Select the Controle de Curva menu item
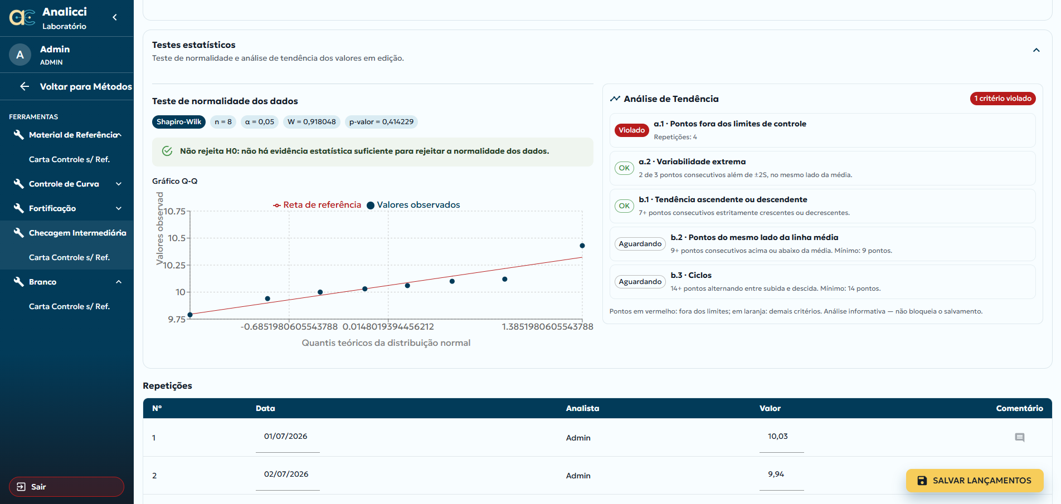1061x504 pixels. click(x=67, y=184)
